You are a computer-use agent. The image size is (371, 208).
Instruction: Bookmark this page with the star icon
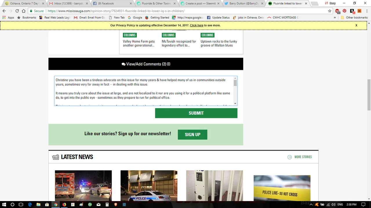pyautogui.click(x=330, y=11)
